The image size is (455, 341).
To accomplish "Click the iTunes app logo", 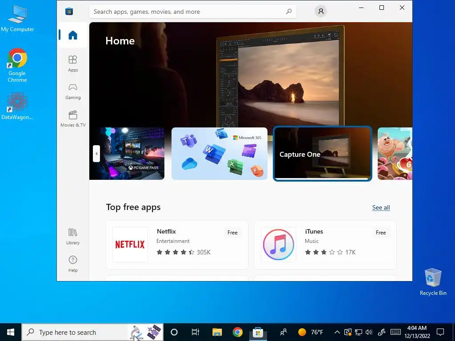I will (279, 245).
